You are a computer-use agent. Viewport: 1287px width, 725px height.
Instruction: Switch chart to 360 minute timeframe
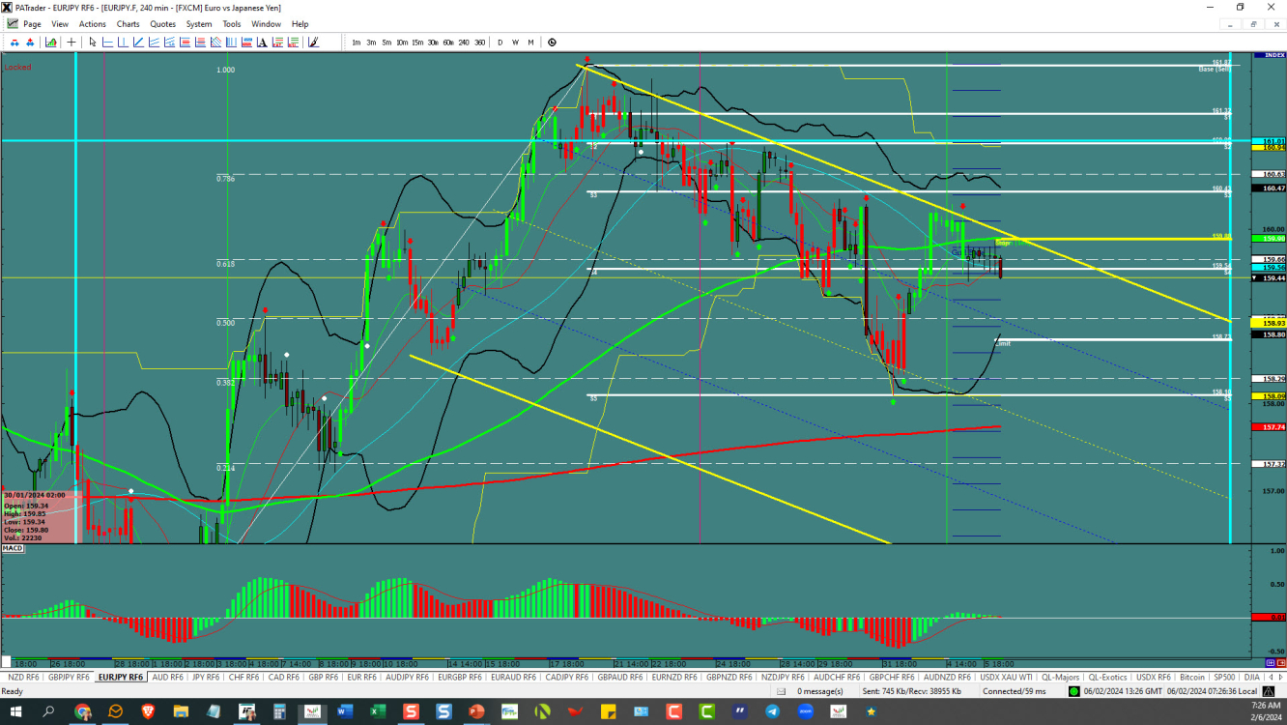click(x=479, y=43)
